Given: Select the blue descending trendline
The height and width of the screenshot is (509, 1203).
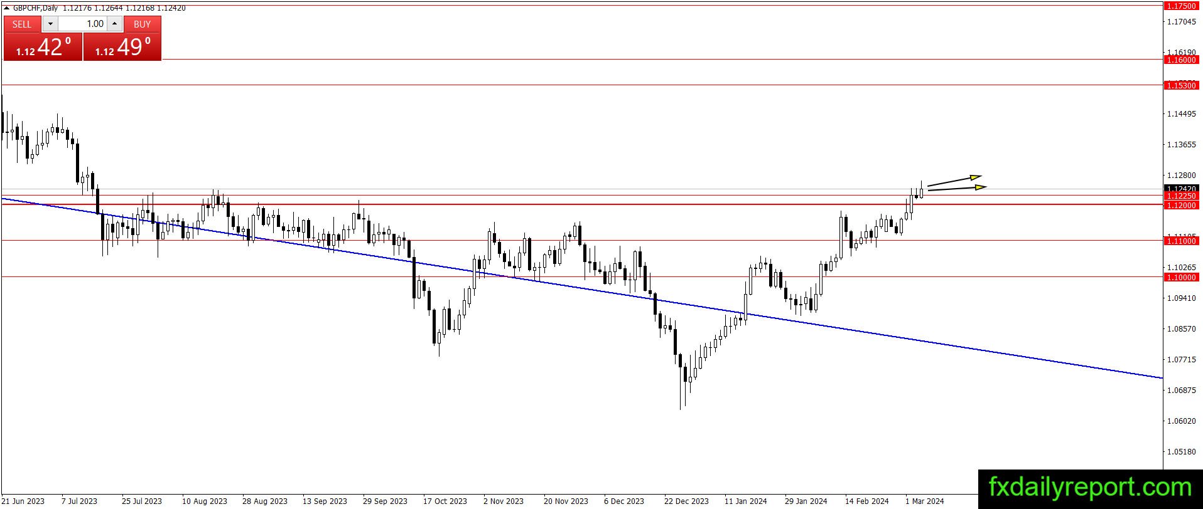Looking at the screenshot, I should (581, 288).
